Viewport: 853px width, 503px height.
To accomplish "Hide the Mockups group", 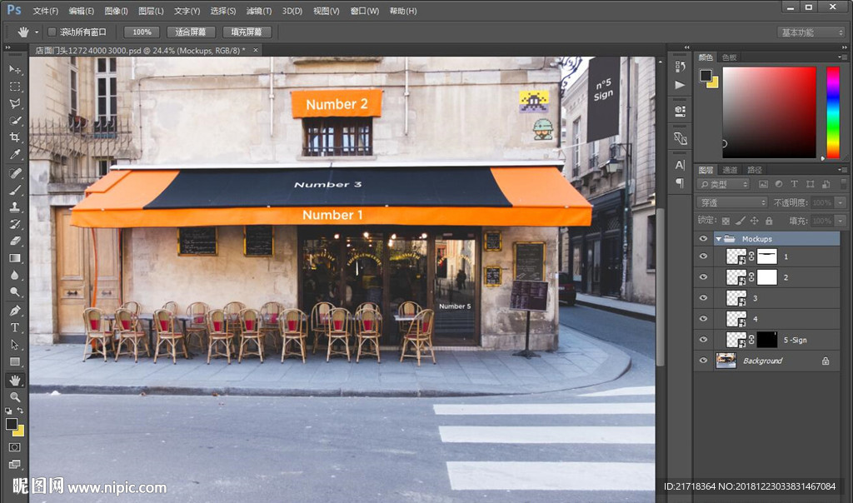I will pyautogui.click(x=703, y=239).
